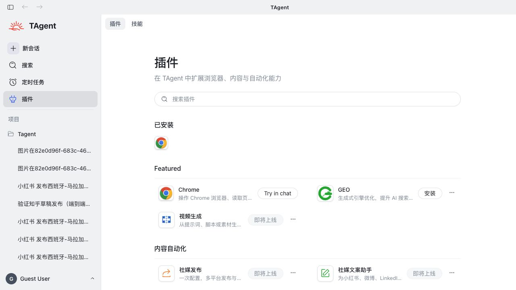Click the Chrome icon in Featured
Image resolution: width=516 pixels, height=290 pixels.
point(166,193)
